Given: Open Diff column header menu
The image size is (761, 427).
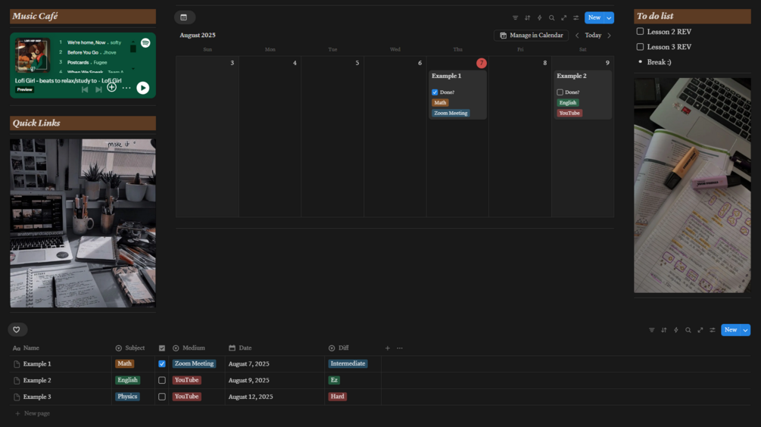Looking at the screenshot, I should [x=353, y=348].
